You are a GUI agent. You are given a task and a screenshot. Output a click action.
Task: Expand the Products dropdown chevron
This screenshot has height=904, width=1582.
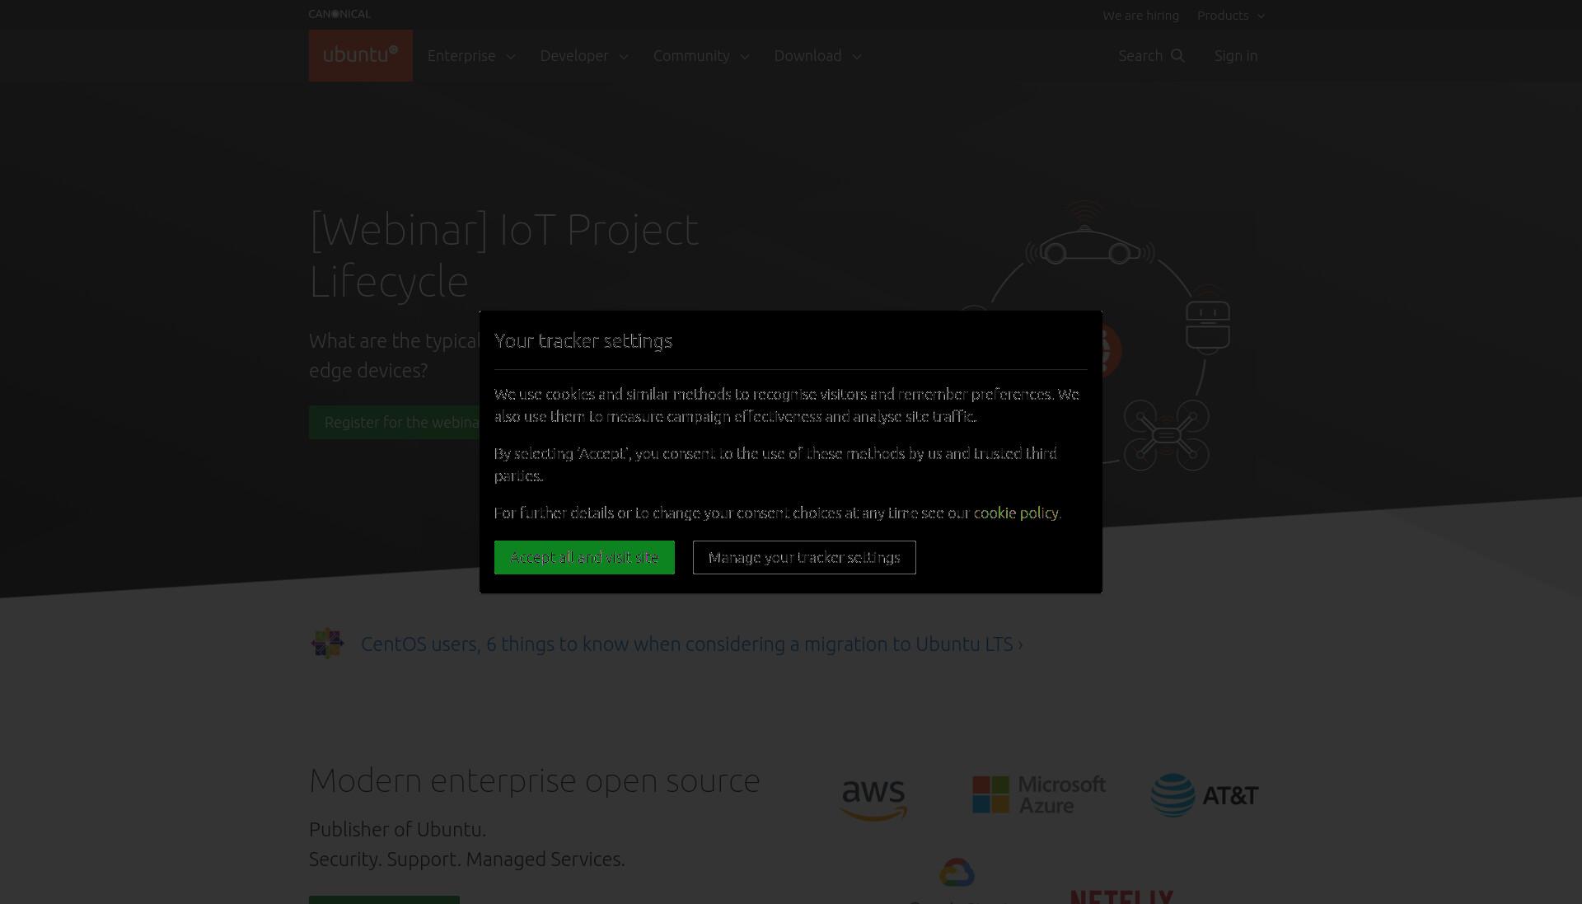tap(1261, 16)
